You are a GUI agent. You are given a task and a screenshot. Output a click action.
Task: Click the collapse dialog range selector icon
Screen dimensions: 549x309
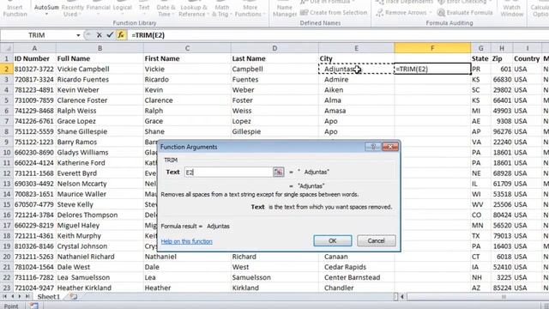278,172
